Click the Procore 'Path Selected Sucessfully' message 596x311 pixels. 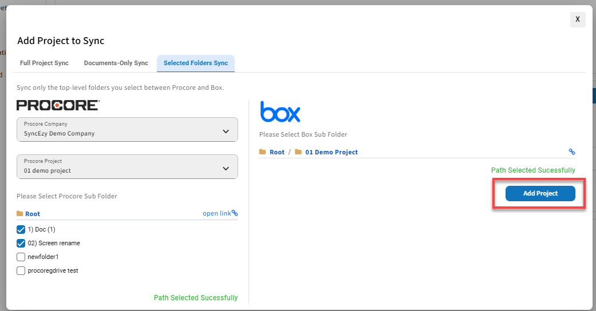[196, 298]
